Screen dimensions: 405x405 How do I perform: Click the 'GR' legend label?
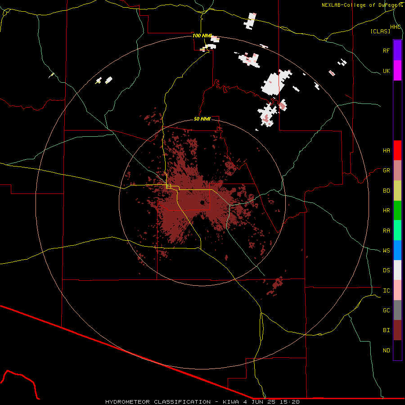(386, 171)
